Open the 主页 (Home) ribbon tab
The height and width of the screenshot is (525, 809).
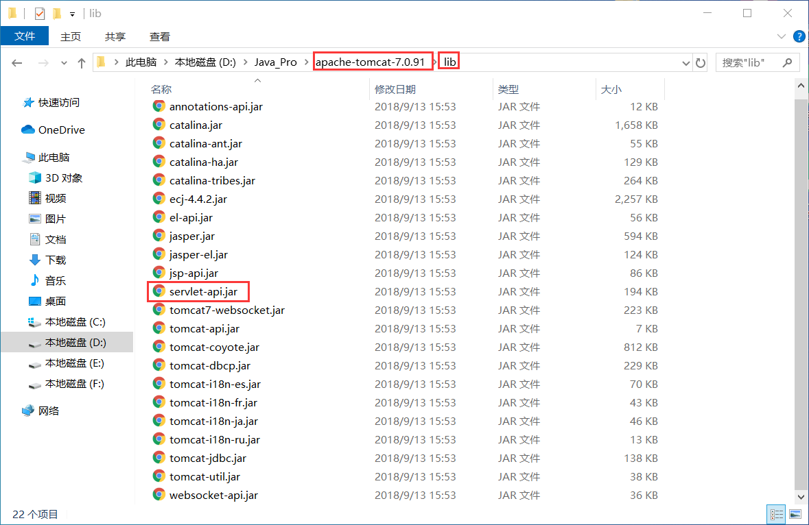pyautogui.click(x=71, y=36)
